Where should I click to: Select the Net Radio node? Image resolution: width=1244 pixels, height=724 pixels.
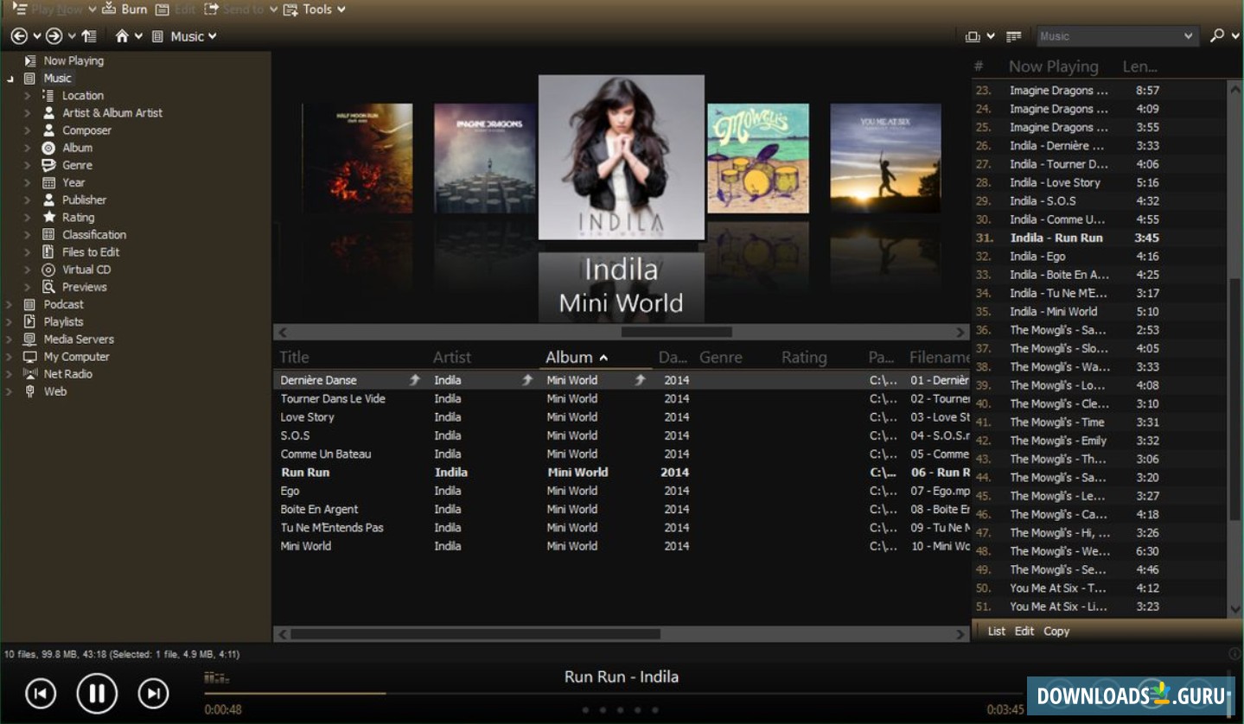point(67,374)
